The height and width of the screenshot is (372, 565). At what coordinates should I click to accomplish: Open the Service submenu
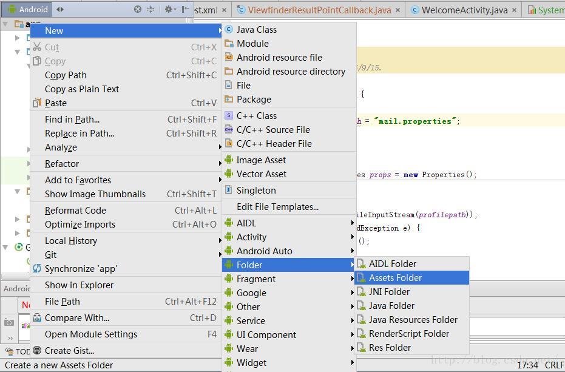pyautogui.click(x=289, y=321)
